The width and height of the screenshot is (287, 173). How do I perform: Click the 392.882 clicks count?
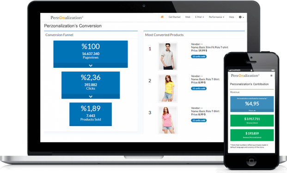pyautogui.click(x=91, y=85)
